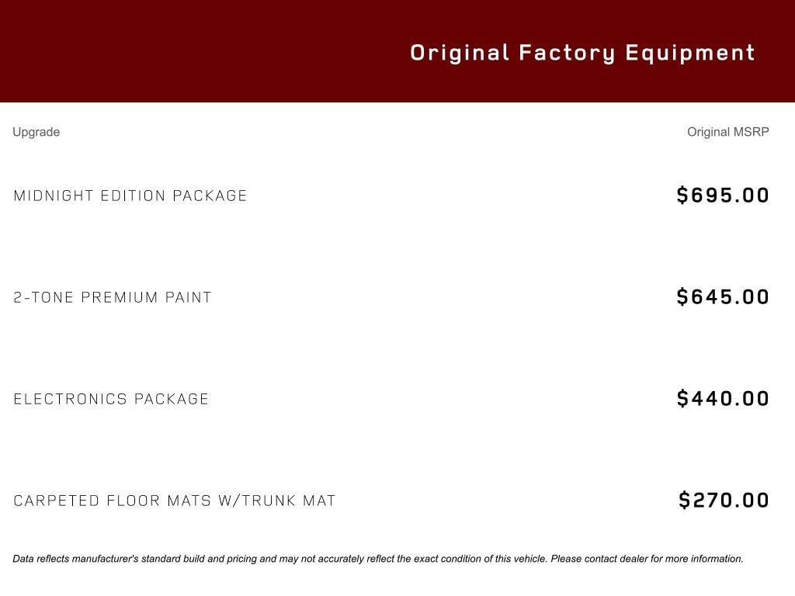Click the 'Please contact dealer' disclaimer sentence
This screenshot has height=596, width=795.
coord(647,559)
